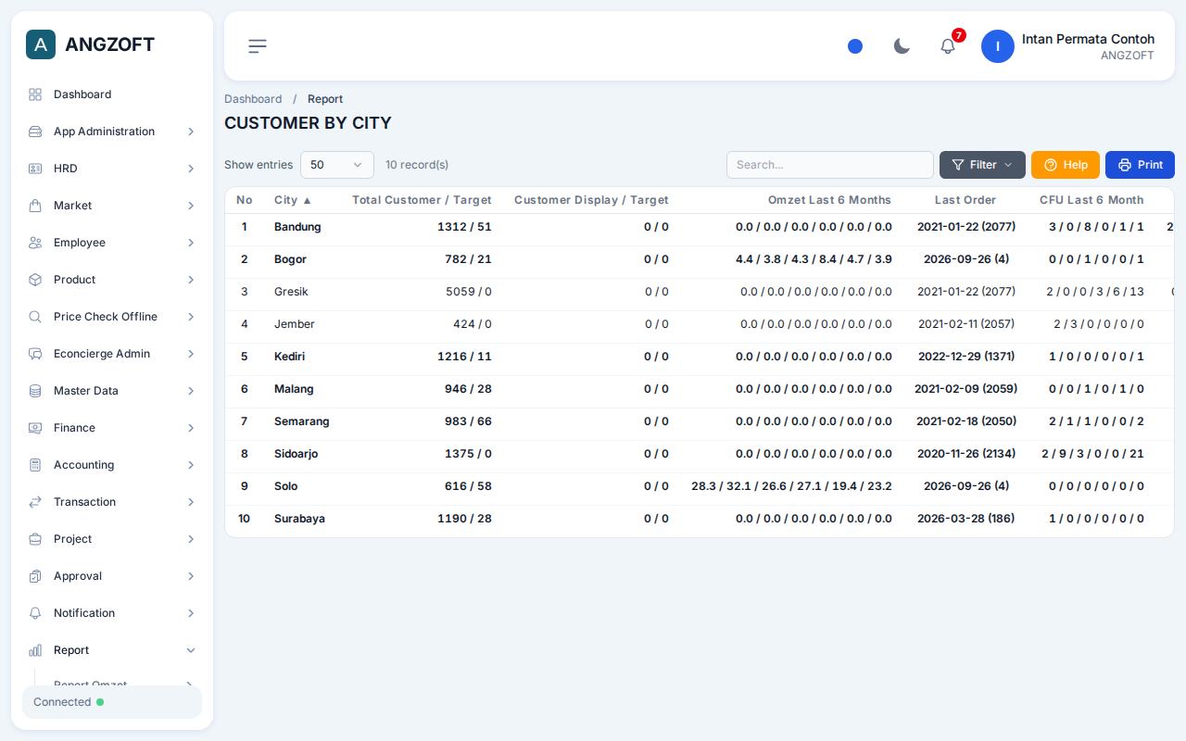Screen dimensions: 1186x741
Task: Click Solo's last order 2026-09-26 (4)
Action: pyautogui.click(x=966, y=486)
